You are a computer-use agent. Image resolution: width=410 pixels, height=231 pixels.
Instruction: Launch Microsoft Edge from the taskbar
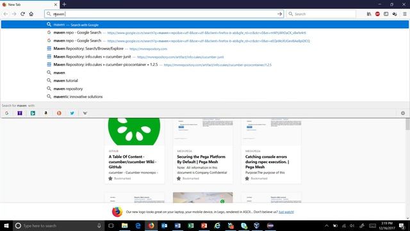pyautogui.click(x=138, y=225)
